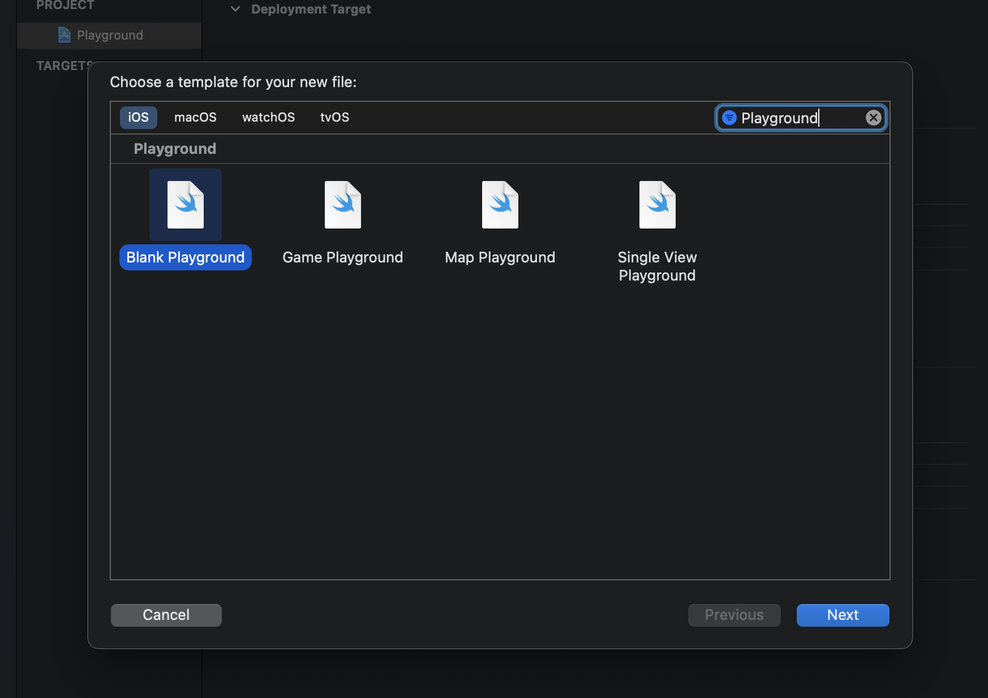This screenshot has width=988, height=698.
Task: Pick the Map Playground file icon
Action: tap(500, 205)
